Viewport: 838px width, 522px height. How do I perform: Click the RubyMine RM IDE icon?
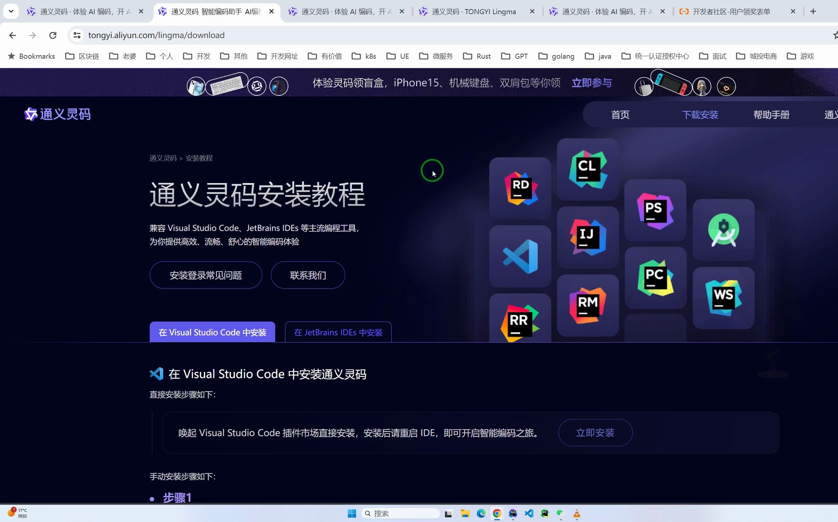[x=588, y=305]
